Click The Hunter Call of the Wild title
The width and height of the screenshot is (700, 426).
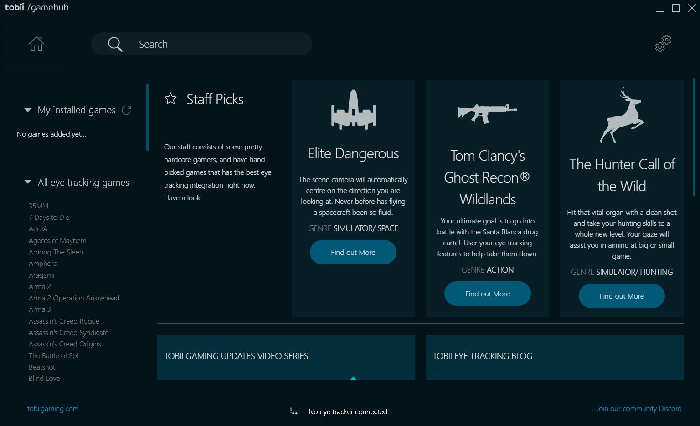click(622, 175)
